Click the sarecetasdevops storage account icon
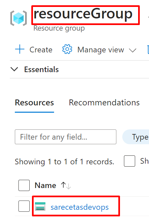This screenshot has width=149, height=217. [40, 206]
